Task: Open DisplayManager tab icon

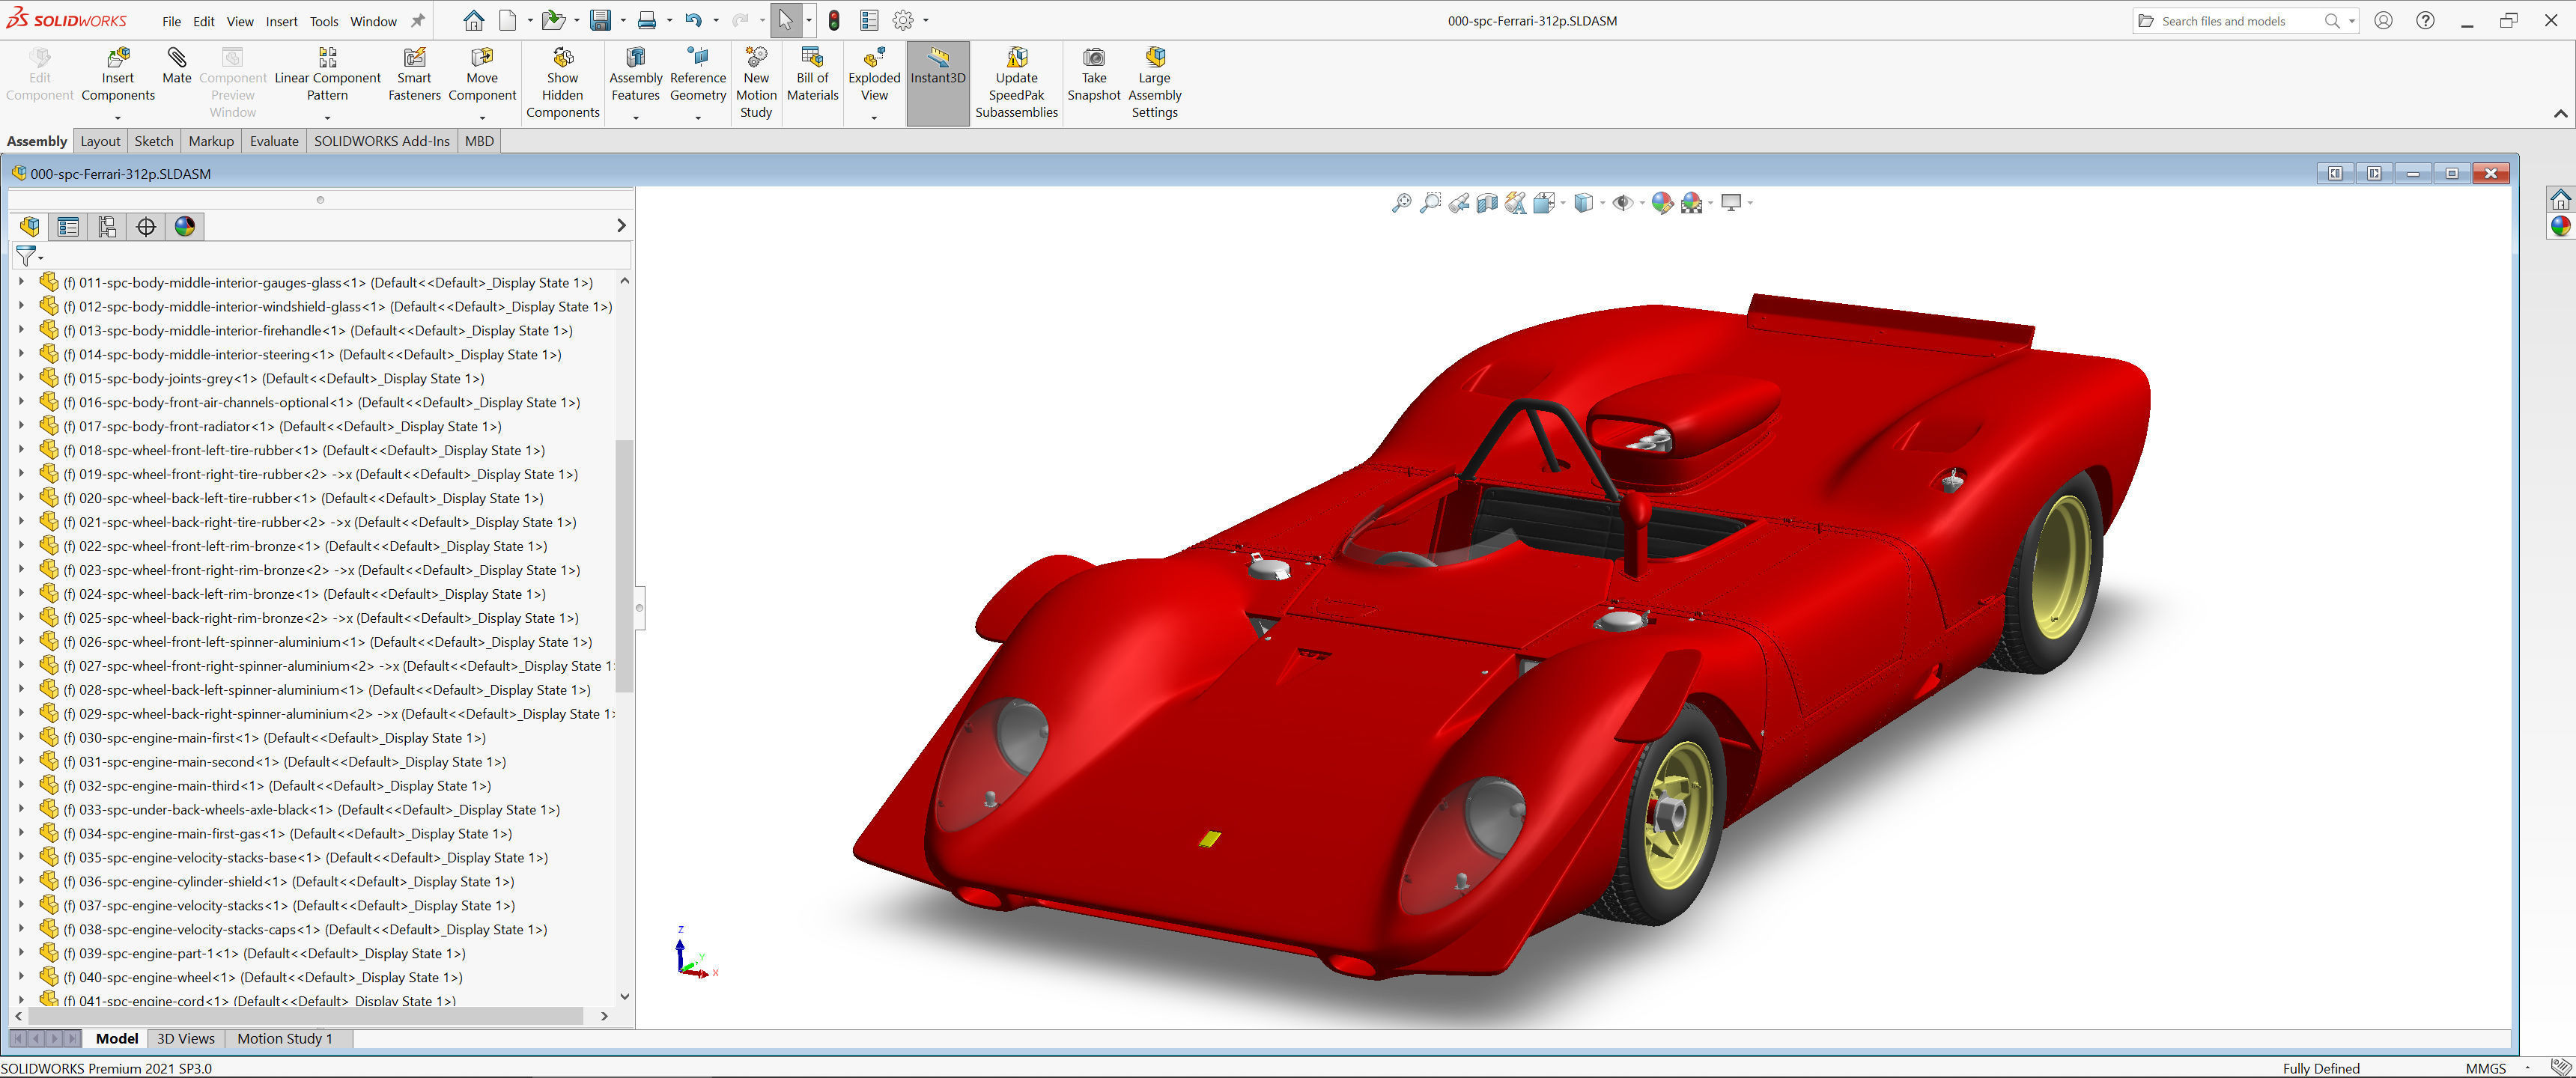Action: pos(185,226)
